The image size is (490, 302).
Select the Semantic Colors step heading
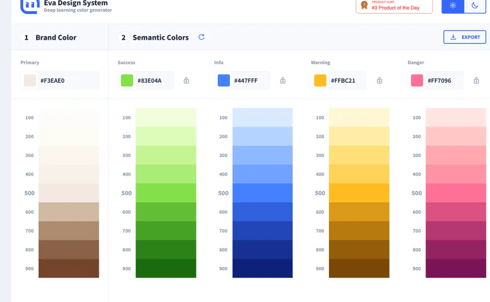(x=161, y=38)
